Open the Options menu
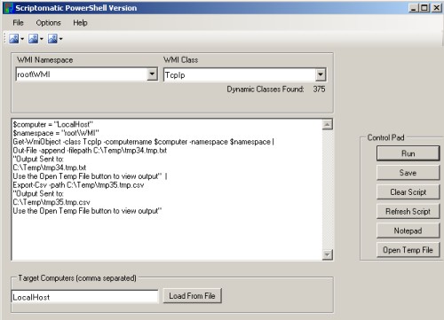 (x=48, y=23)
